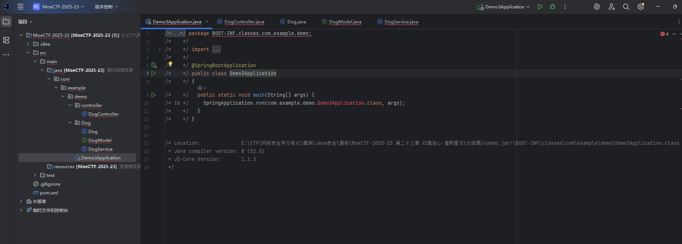Open the Code With Me add-user icon
The height and width of the screenshot is (244, 682).
[611, 7]
